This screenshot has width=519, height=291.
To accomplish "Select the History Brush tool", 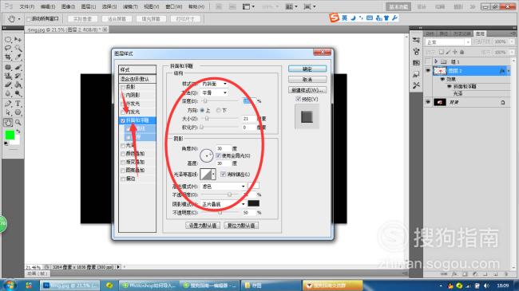I will [x=18, y=76].
